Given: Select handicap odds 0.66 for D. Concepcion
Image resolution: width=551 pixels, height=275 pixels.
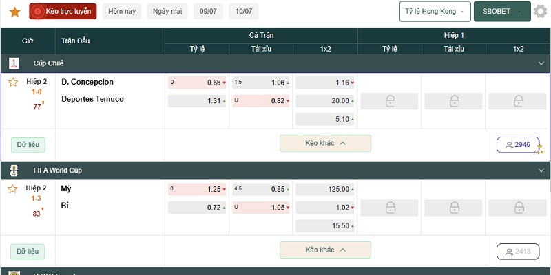Looking at the screenshot, I should tap(197, 82).
